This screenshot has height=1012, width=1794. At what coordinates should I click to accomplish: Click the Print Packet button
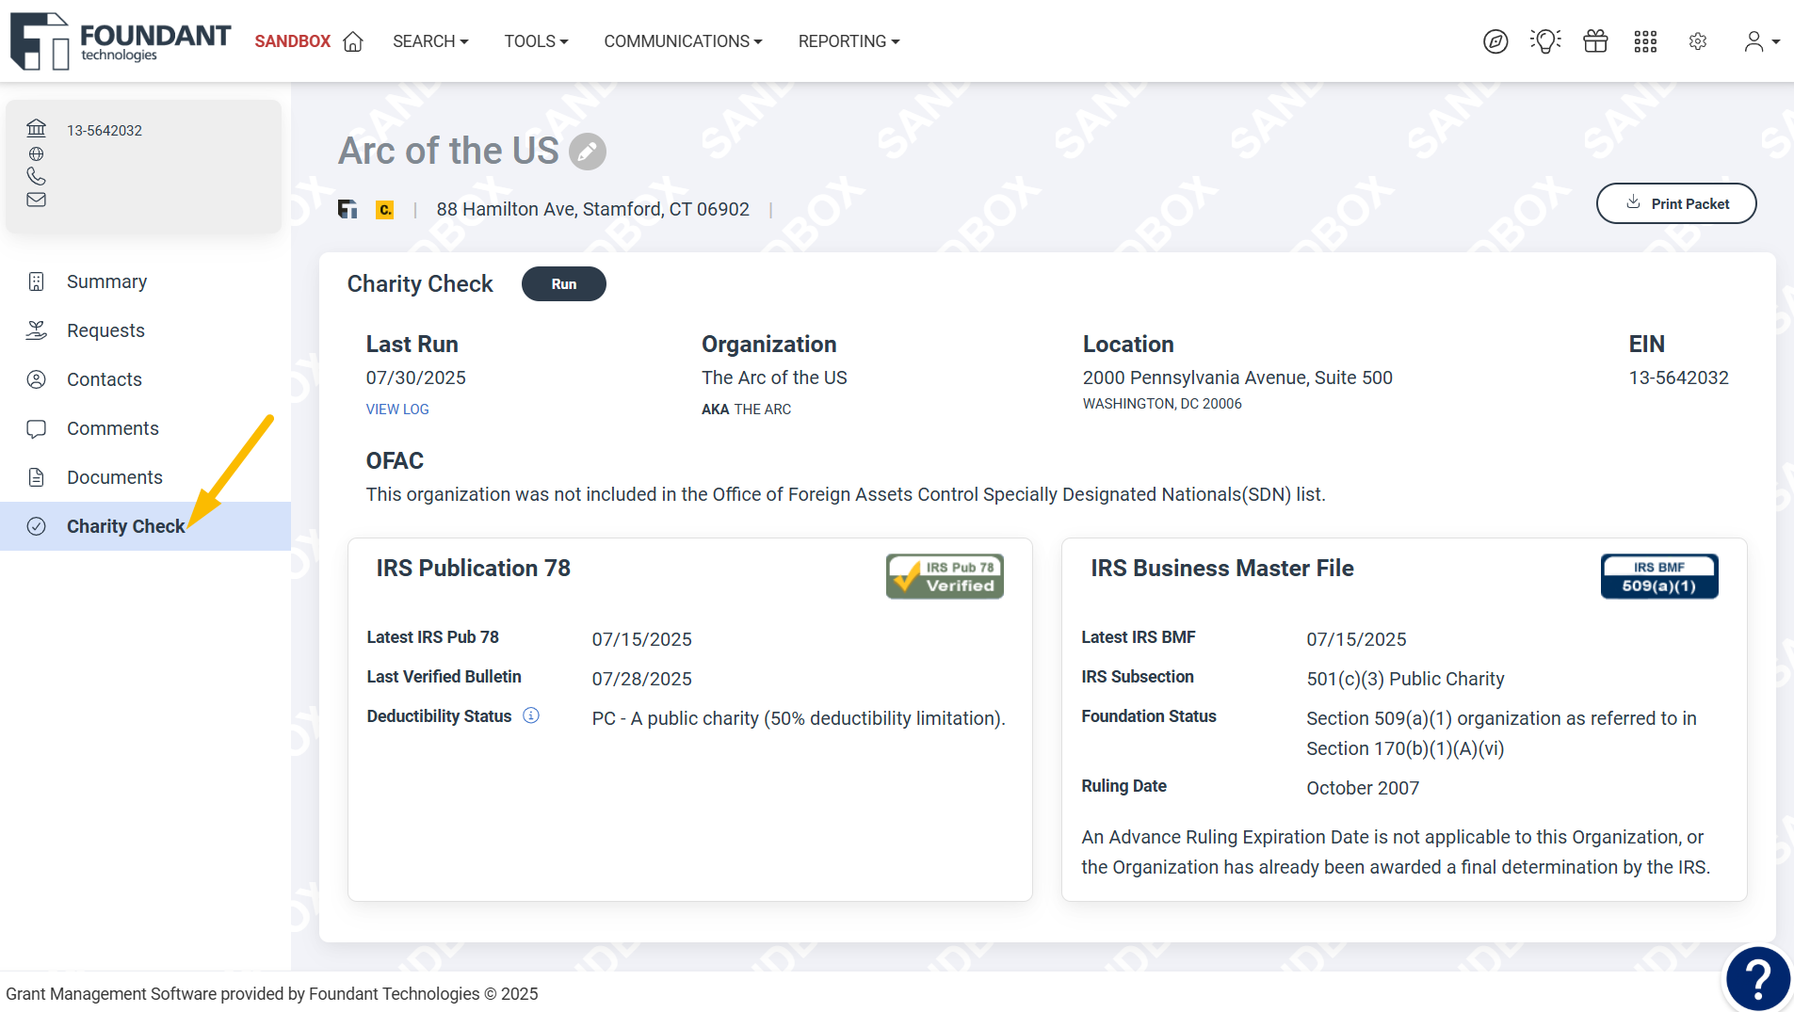click(x=1676, y=203)
